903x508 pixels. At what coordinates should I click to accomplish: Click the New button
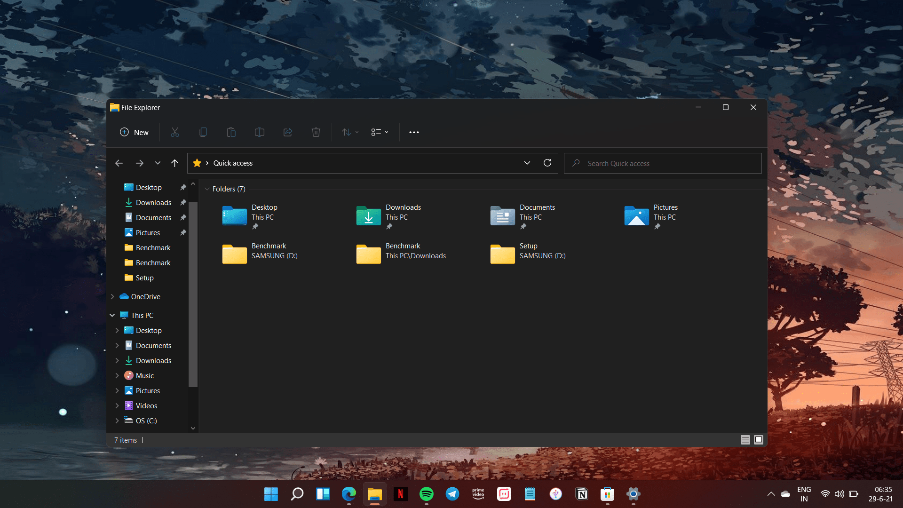pyautogui.click(x=134, y=132)
